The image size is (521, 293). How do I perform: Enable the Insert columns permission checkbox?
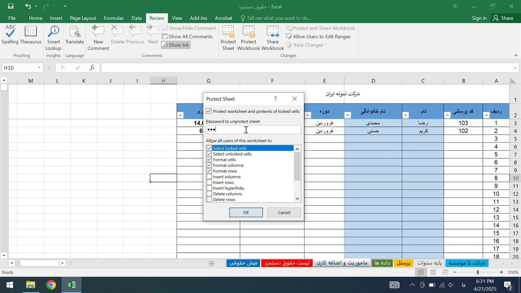pos(209,177)
